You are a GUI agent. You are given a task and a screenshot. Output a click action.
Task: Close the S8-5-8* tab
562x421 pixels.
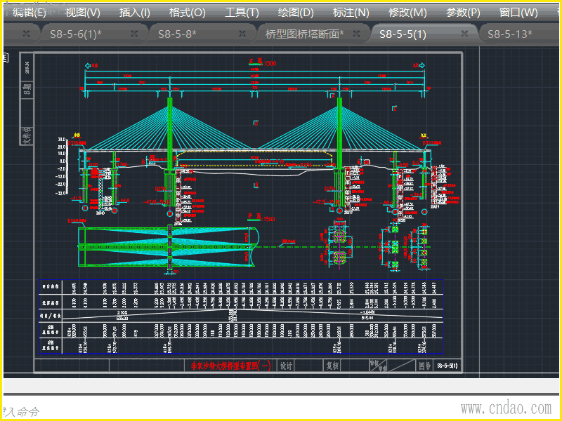[x=242, y=34]
